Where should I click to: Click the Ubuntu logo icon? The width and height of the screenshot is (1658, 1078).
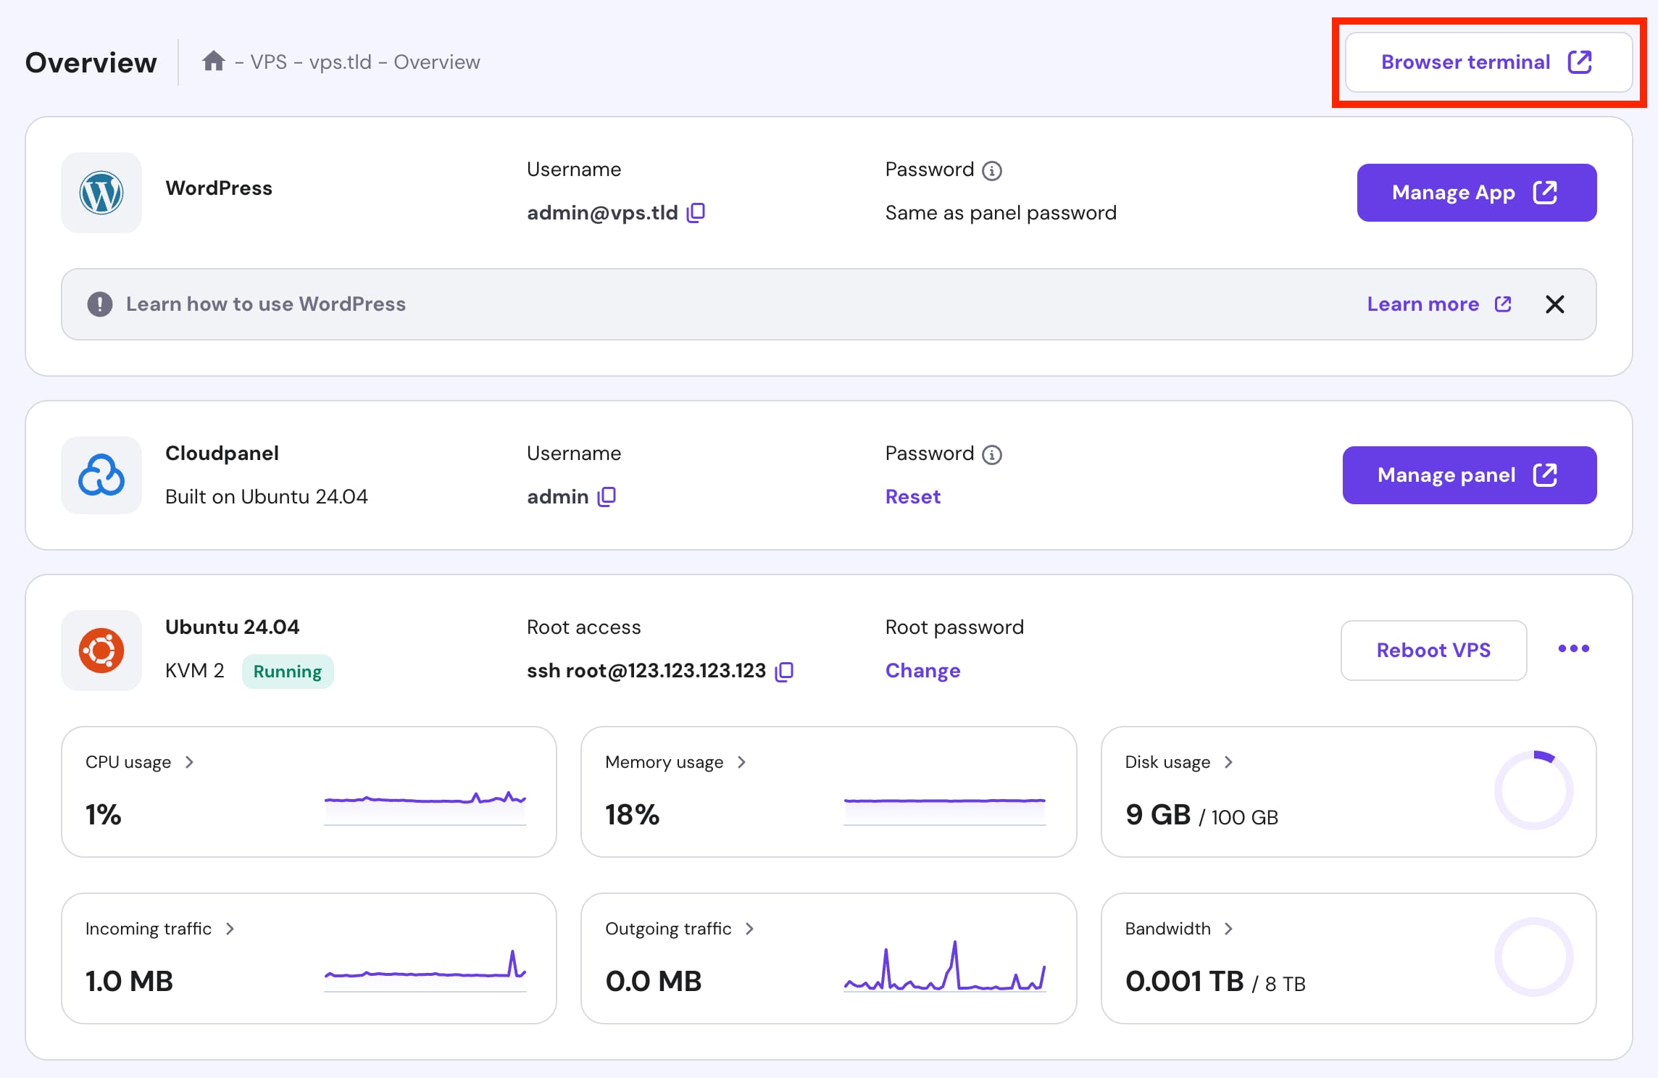pyautogui.click(x=101, y=650)
